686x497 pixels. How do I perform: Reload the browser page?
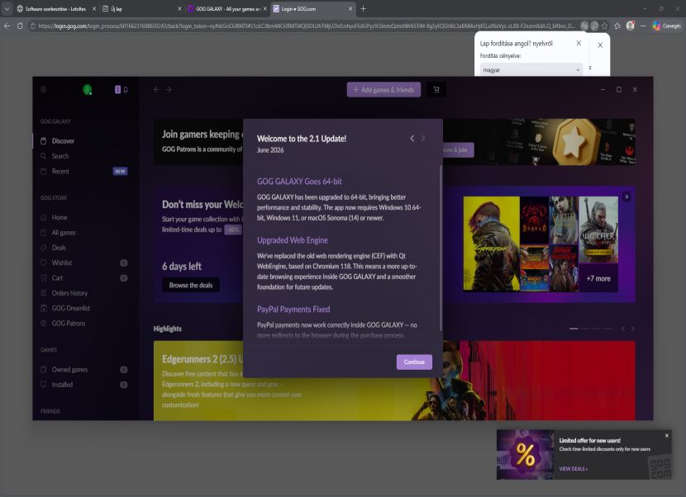tap(20, 26)
